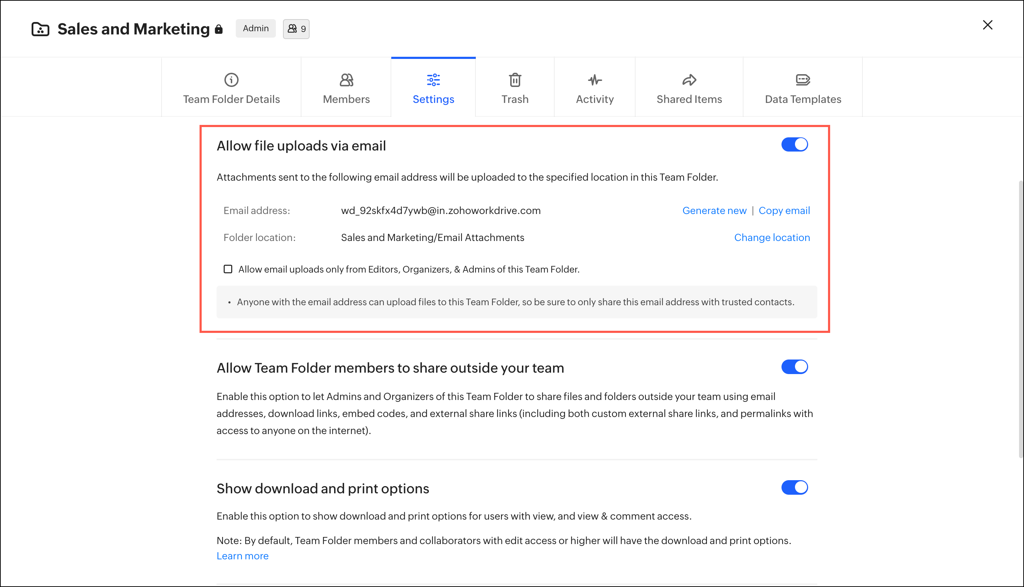Click the Activity pulse icon

pyautogui.click(x=594, y=80)
